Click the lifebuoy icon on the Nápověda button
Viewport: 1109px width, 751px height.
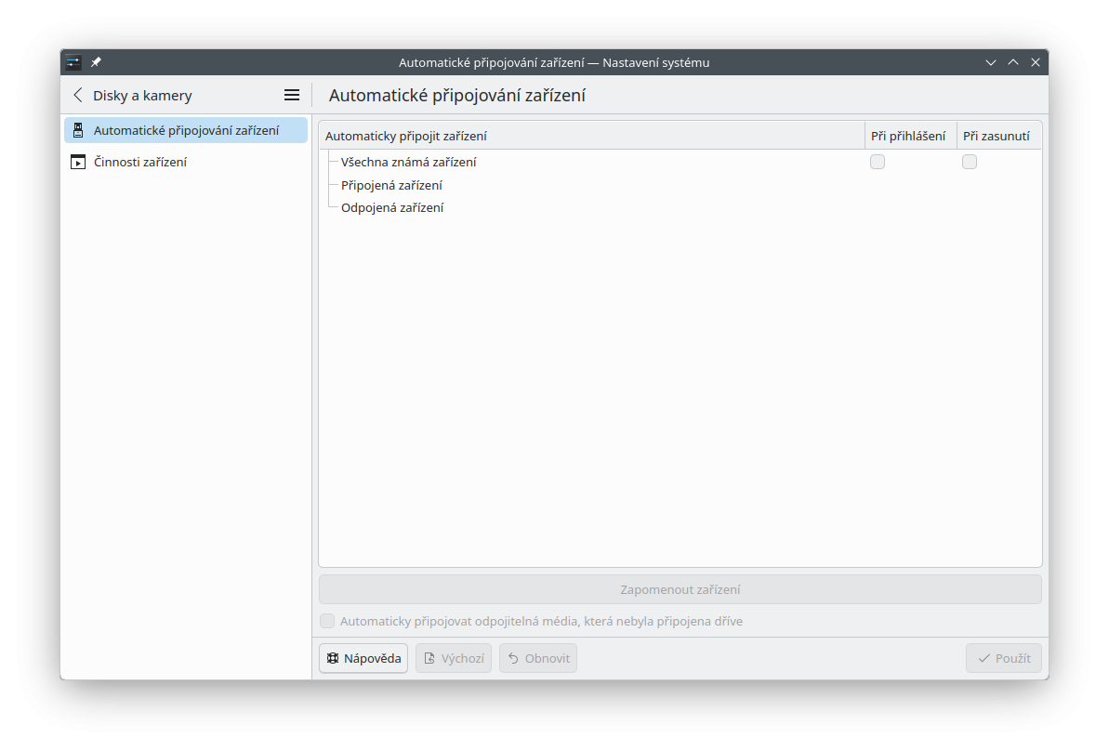click(x=333, y=658)
